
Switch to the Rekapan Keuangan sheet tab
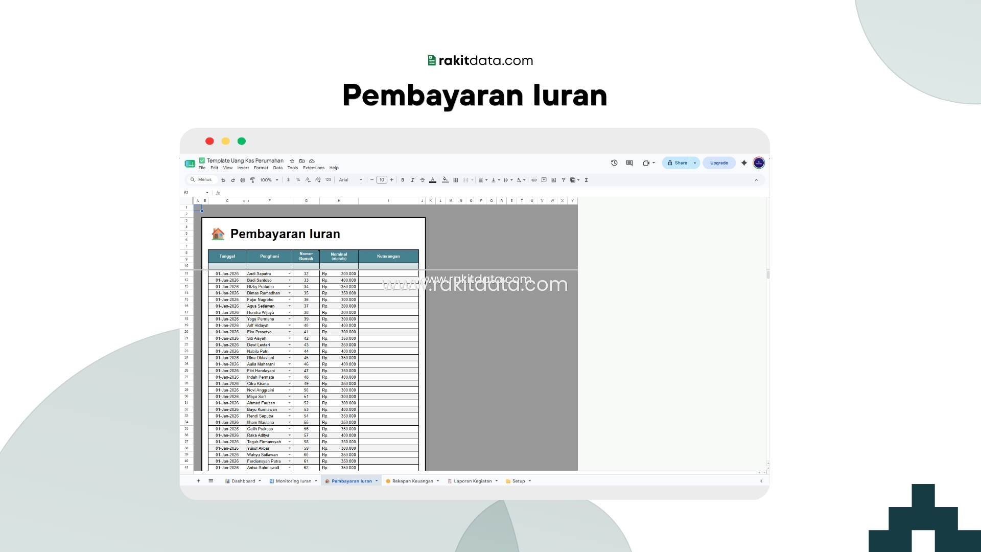click(412, 481)
